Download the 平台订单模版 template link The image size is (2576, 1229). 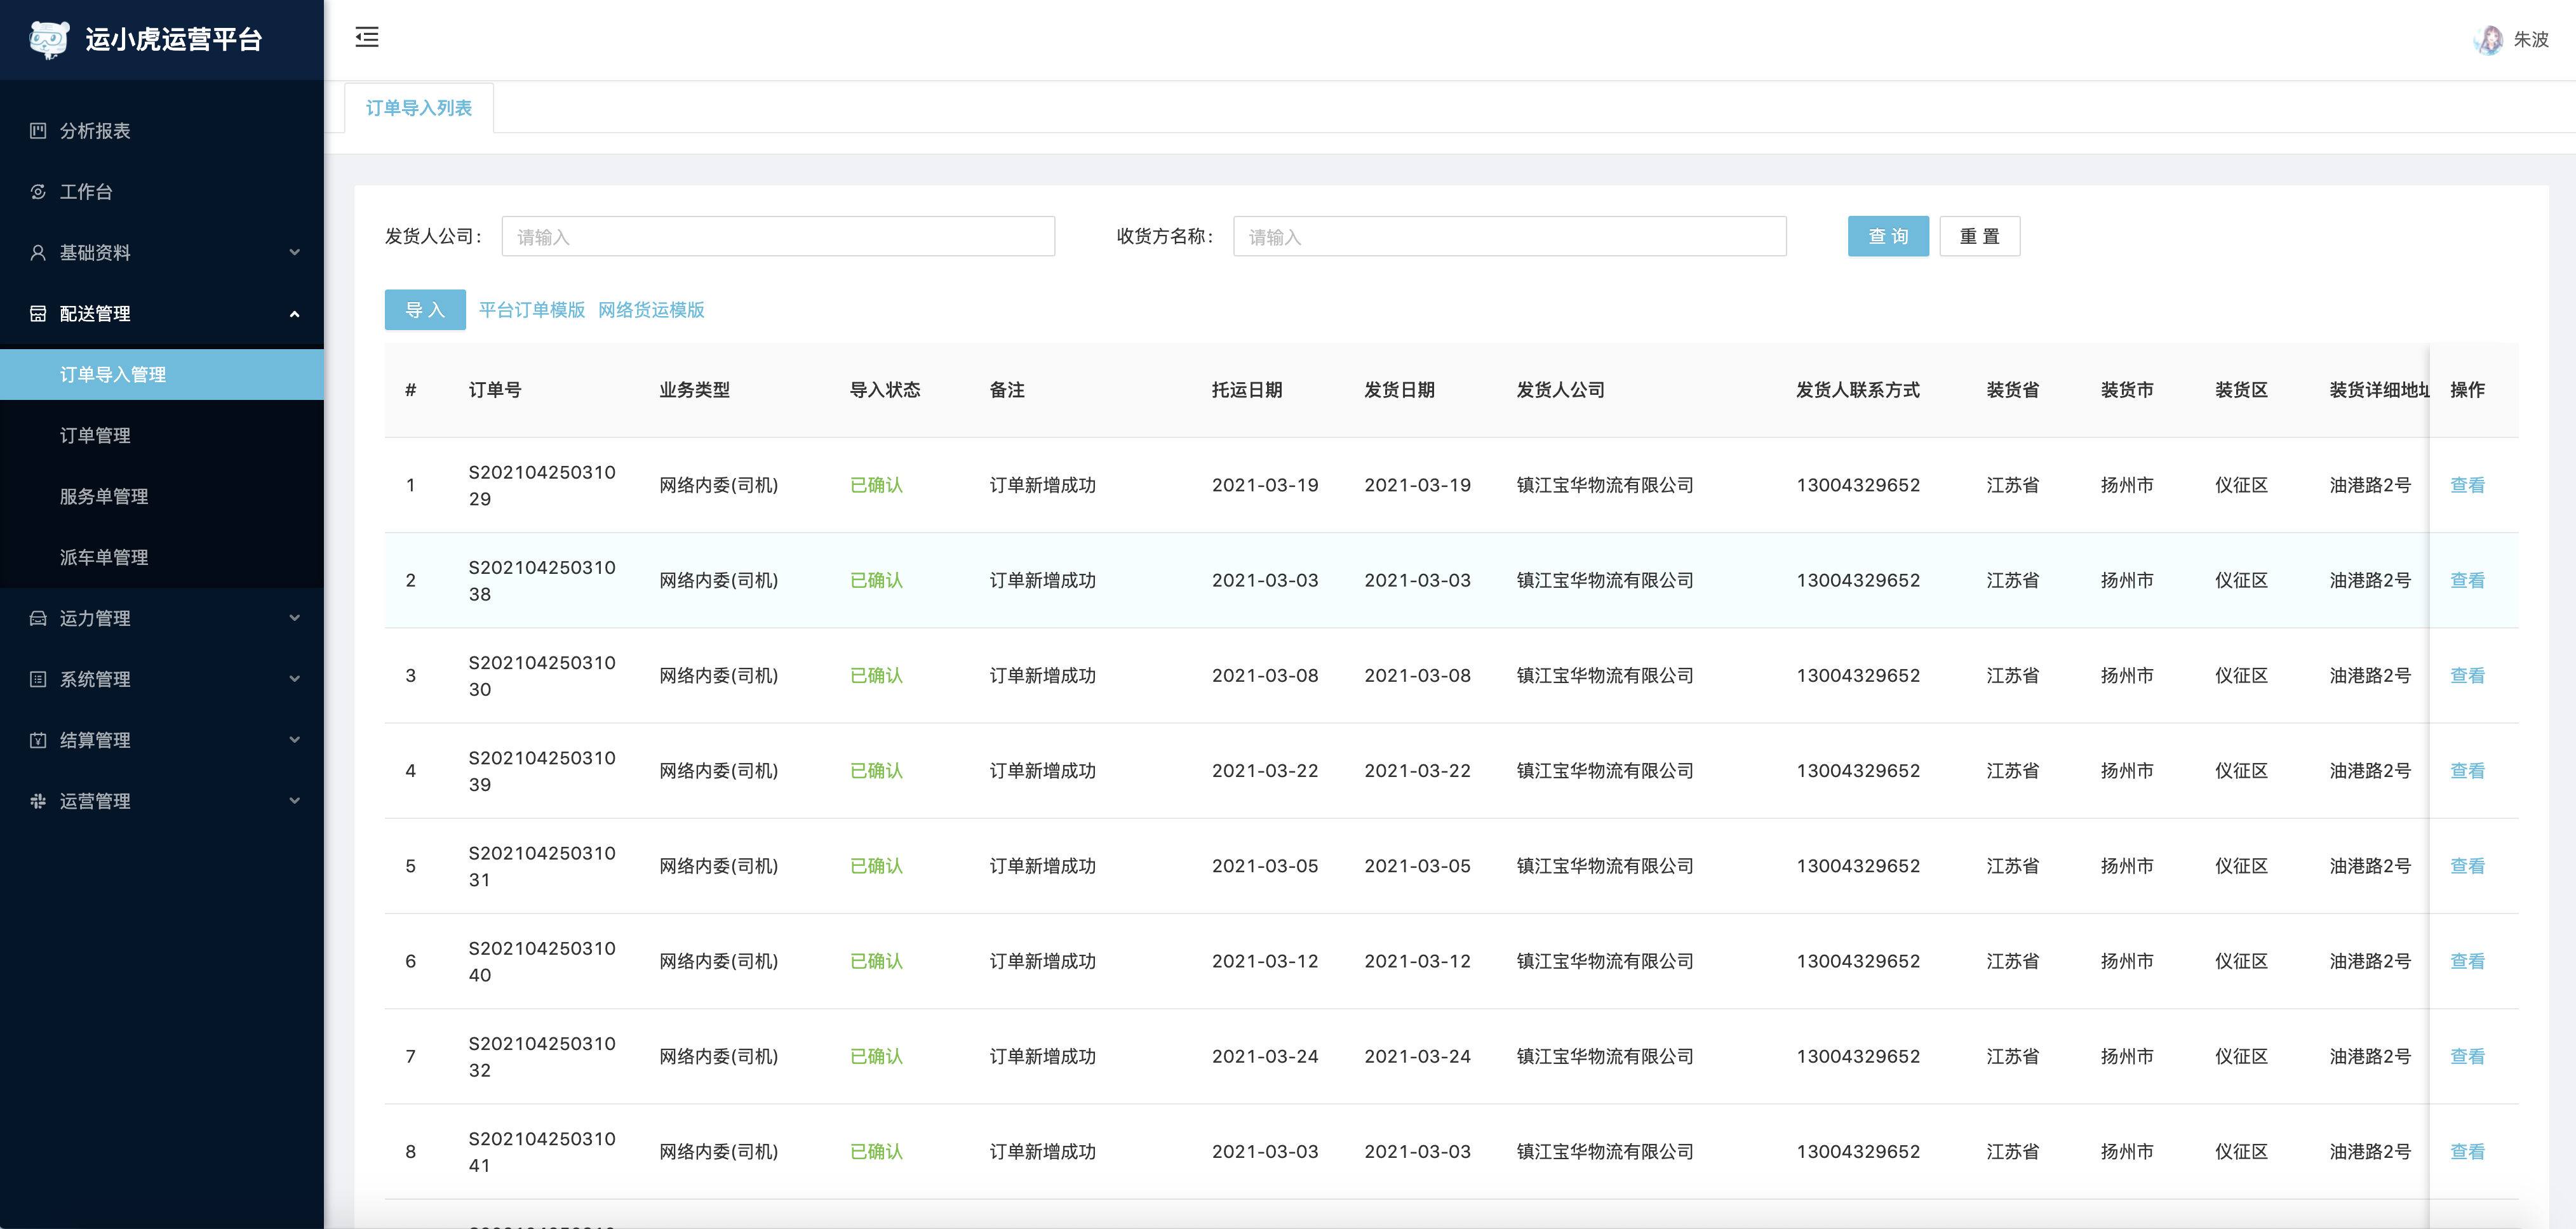531,310
